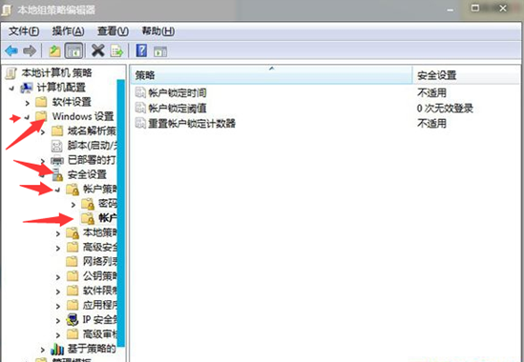
Task: Click the IP 安全 policy icon
Action: point(73,320)
